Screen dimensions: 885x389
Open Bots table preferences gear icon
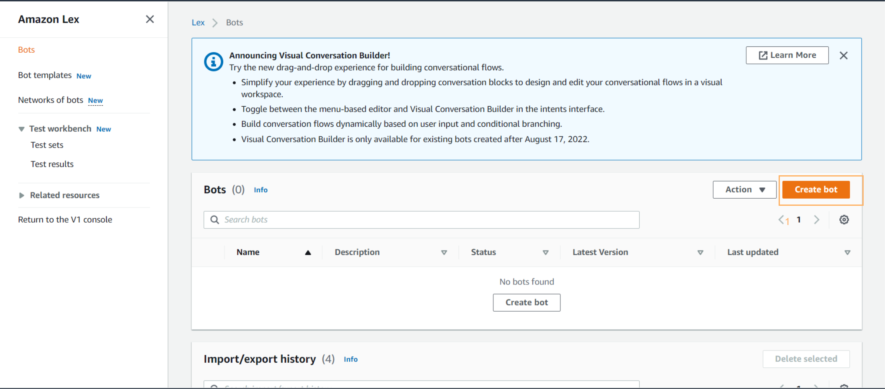(844, 220)
